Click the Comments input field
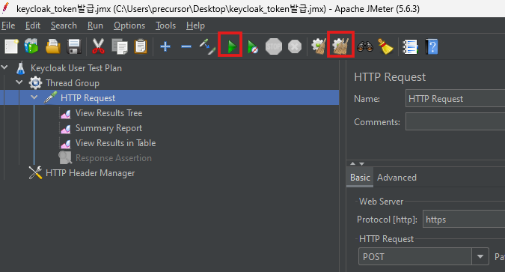505x272 pixels. tap(455, 121)
